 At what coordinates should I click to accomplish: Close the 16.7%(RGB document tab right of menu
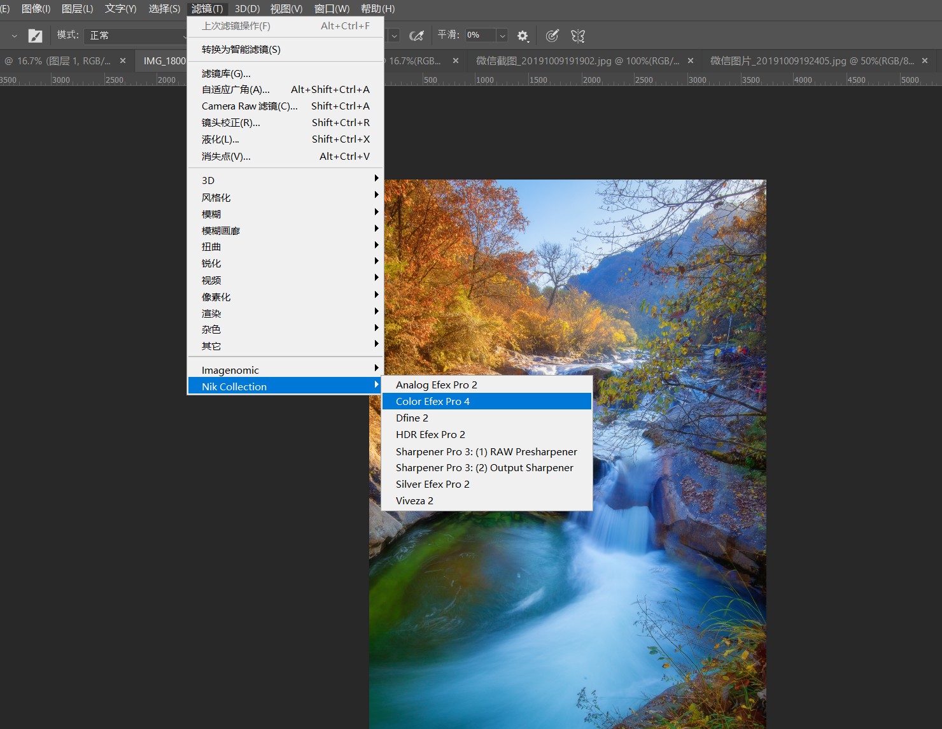pyautogui.click(x=456, y=61)
